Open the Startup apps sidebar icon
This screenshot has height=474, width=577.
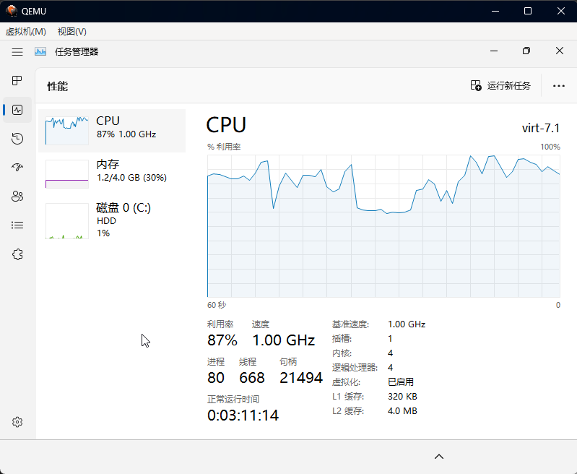pos(18,167)
